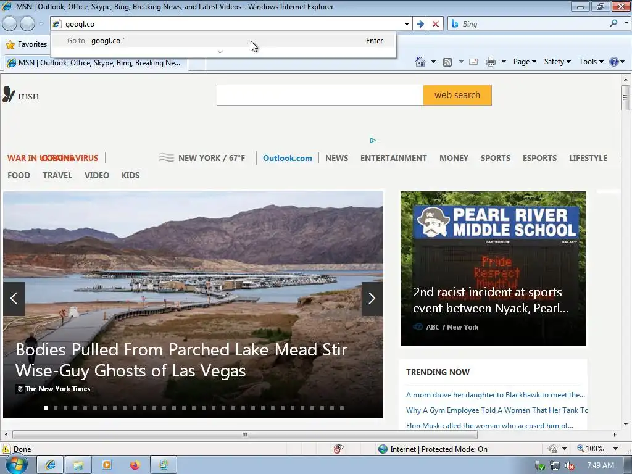
Task: Click the browser Back button
Action: pyautogui.click(x=10, y=24)
